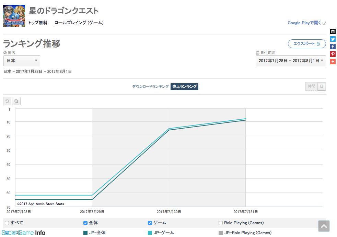Click the JP-Role Playing (Games) legend label
The width and height of the screenshot is (337, 237).
point(248,233)
